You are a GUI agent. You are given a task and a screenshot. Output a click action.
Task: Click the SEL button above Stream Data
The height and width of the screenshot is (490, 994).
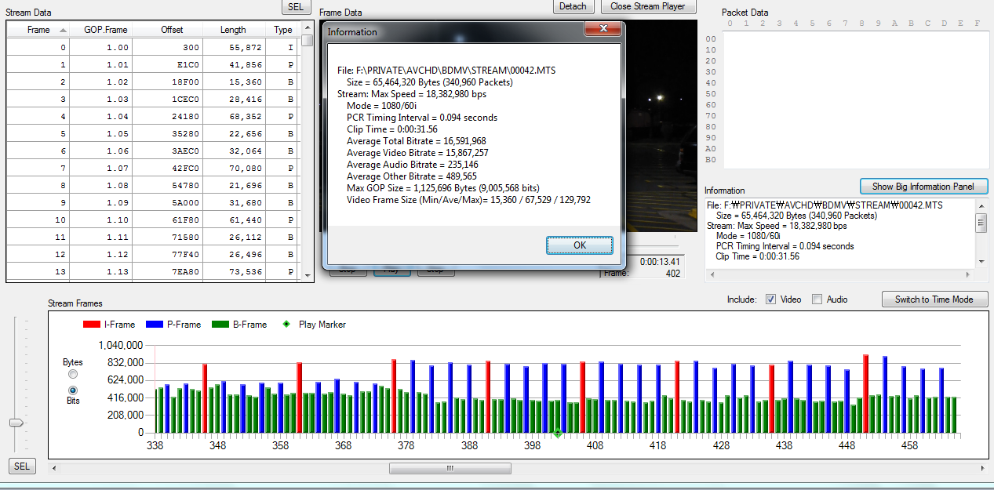295,6
